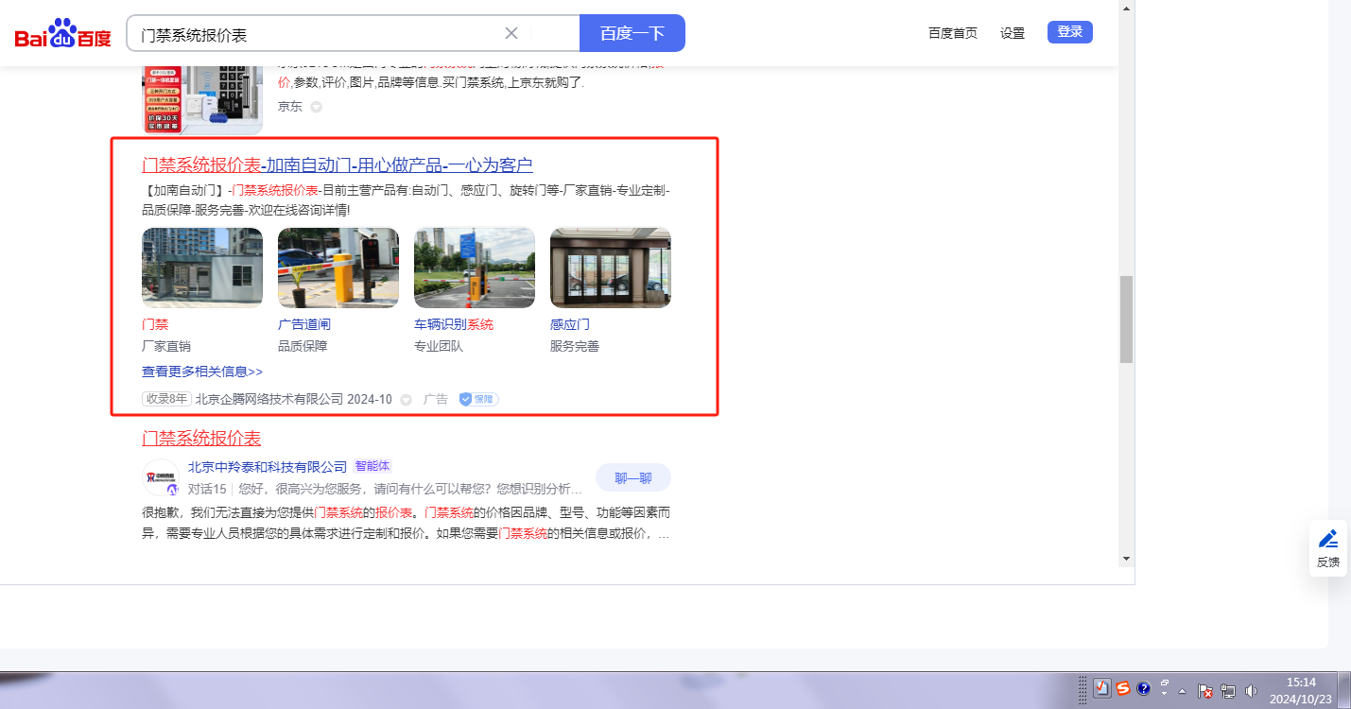The image size is (1351, 709).
Task: Click the restore-window tray toolbar icon
Action: point(1165,683)
